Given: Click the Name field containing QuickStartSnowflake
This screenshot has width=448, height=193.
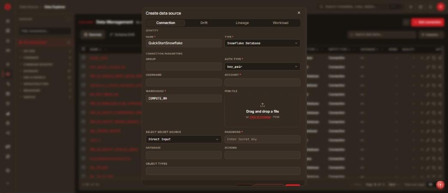Looking at the screenshot, I should (184, 43).
